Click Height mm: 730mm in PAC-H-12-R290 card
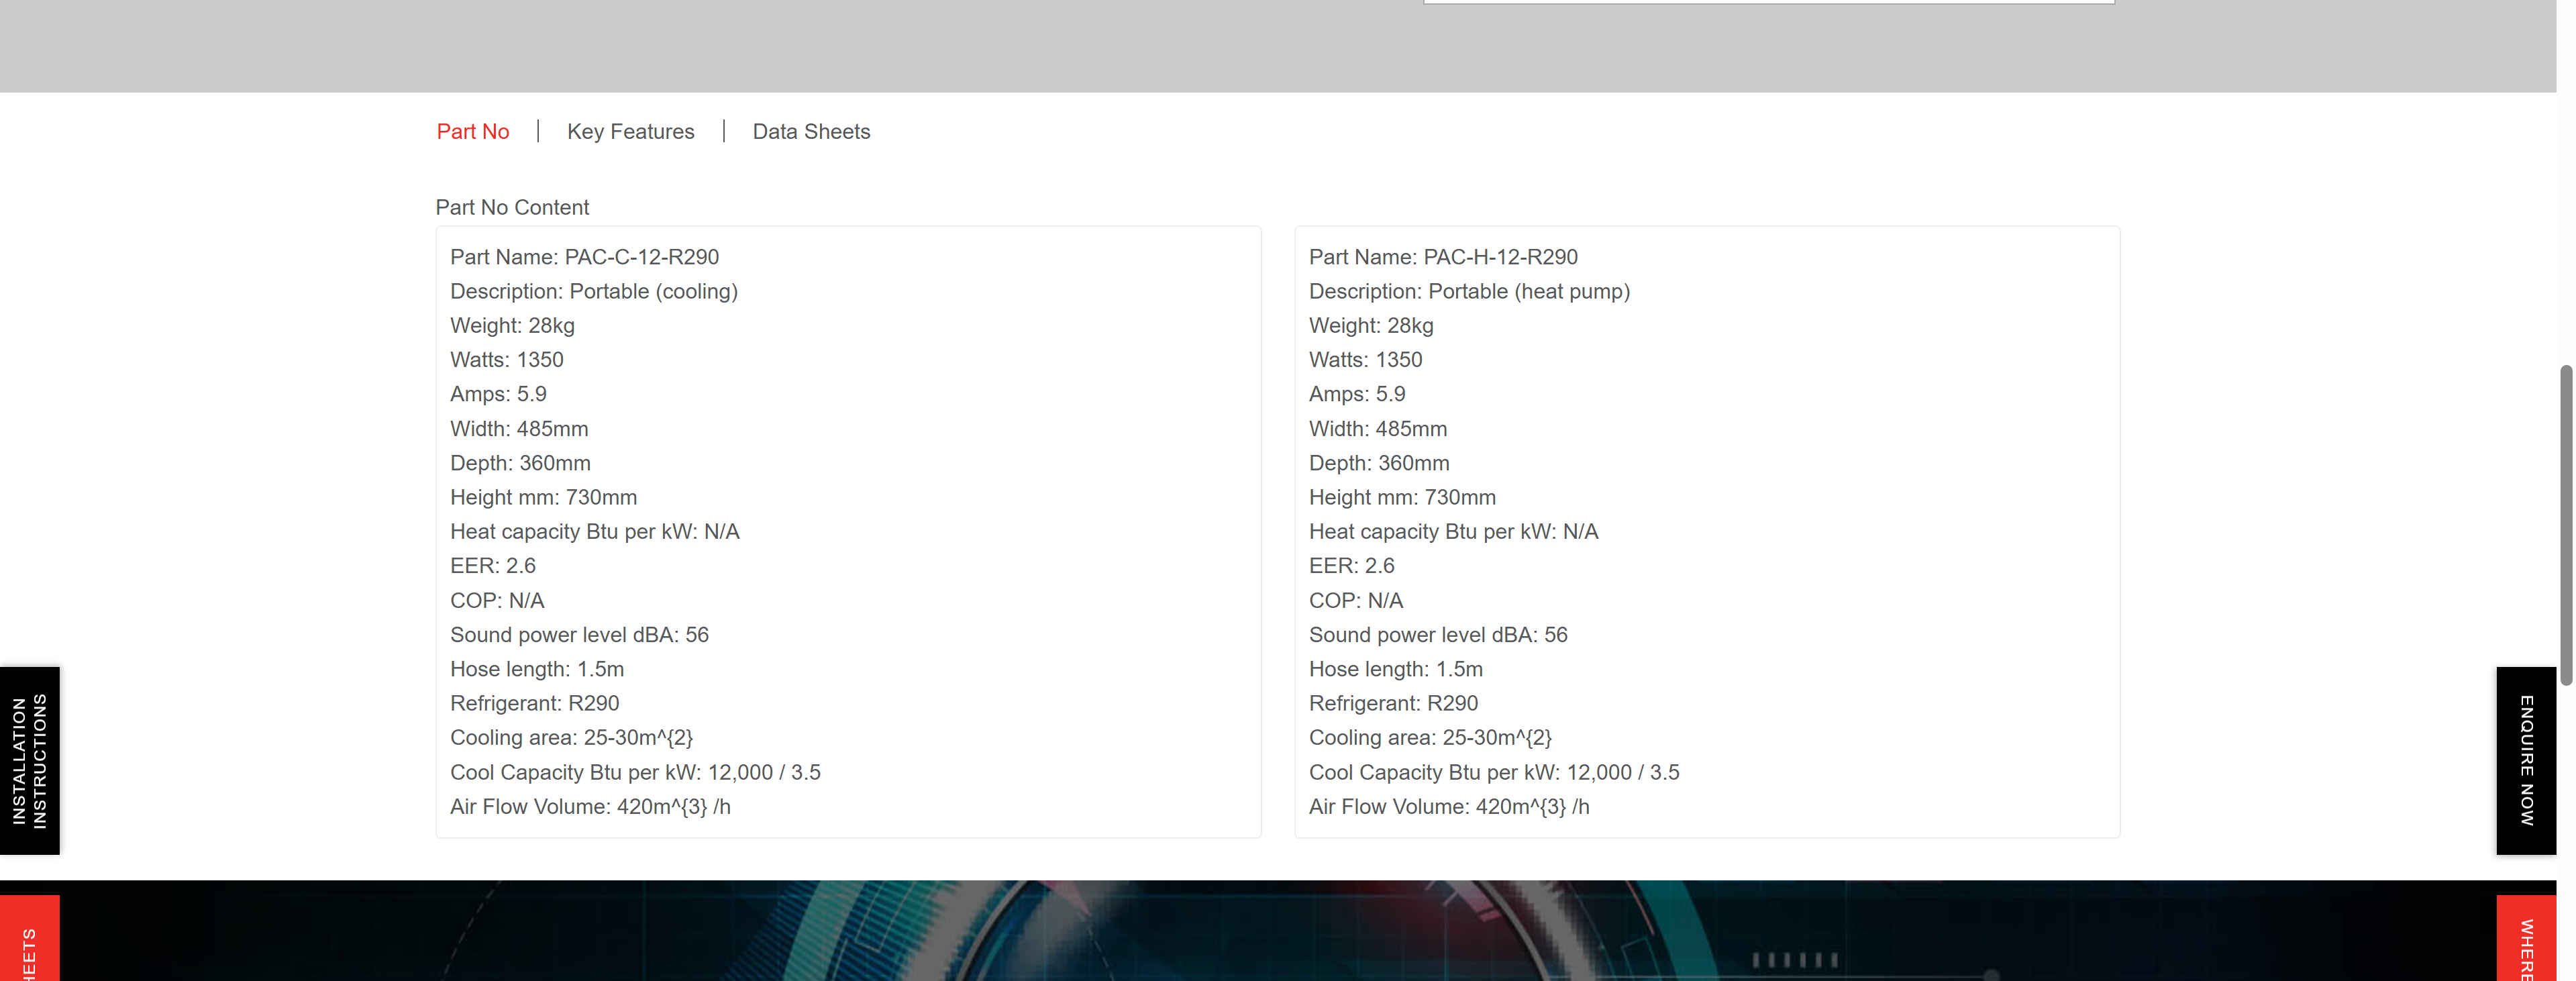Screen dimensions: 2576x981 1402,498
